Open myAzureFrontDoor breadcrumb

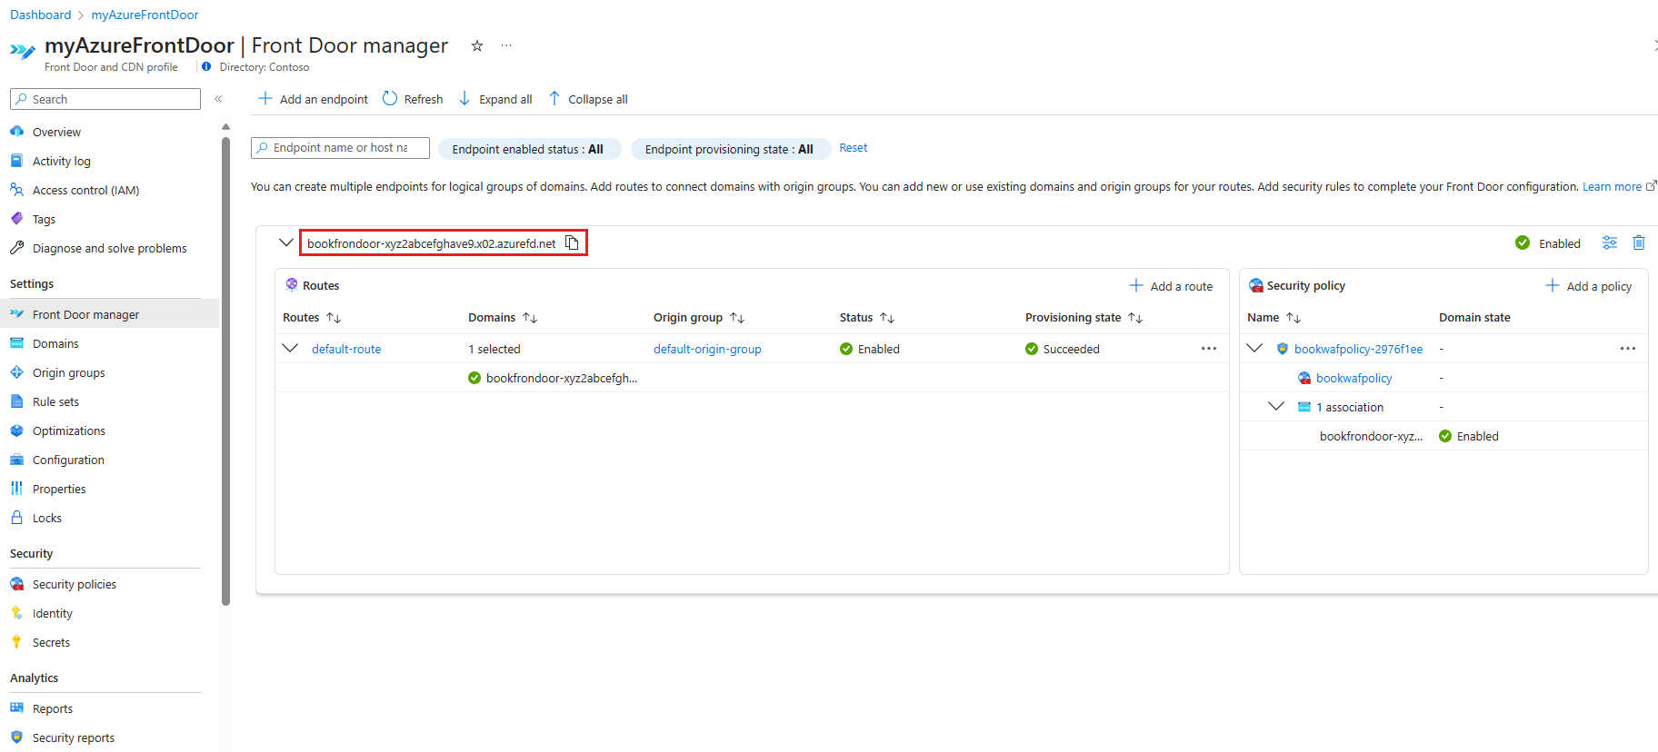(x=145, y=15)
